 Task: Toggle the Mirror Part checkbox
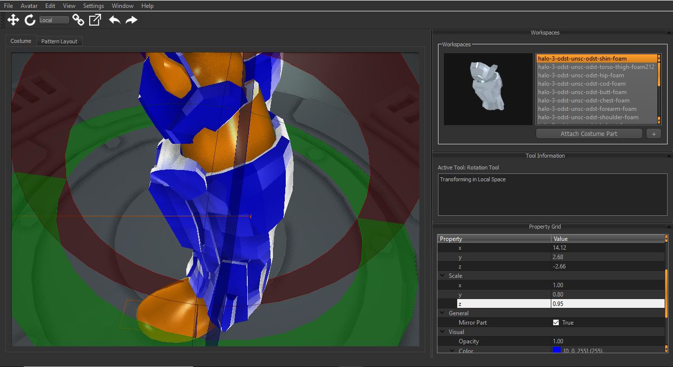pos(556,323)
